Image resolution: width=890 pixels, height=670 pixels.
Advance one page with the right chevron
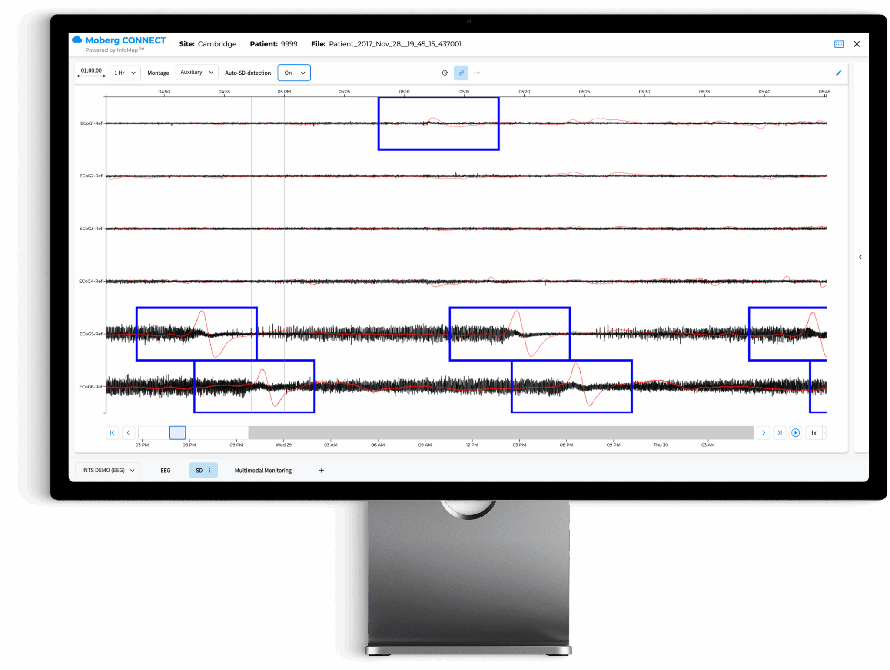coord(764,432)
